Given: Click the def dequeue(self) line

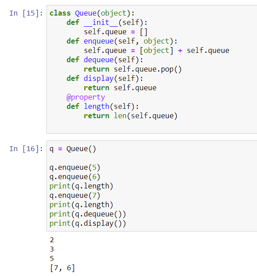Looking at the screenshot, I should click(x=105, y=60).
